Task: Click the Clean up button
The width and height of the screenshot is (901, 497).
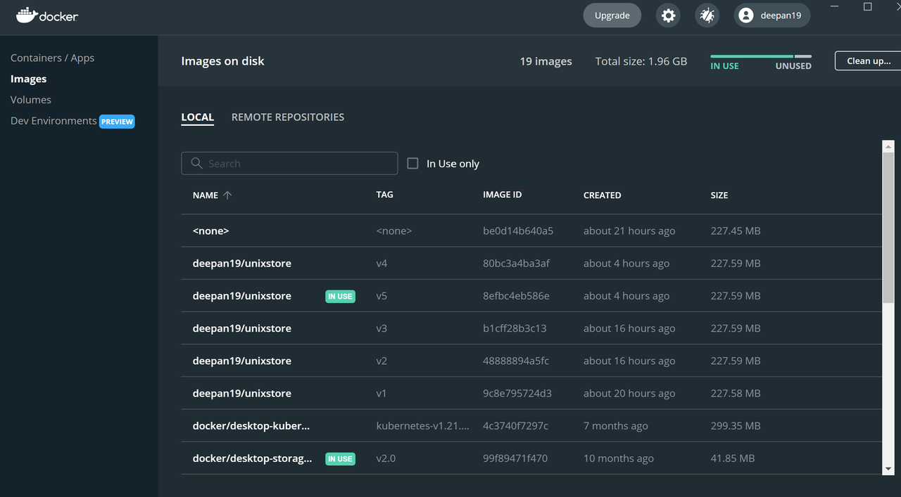Action: pos(868,60)
